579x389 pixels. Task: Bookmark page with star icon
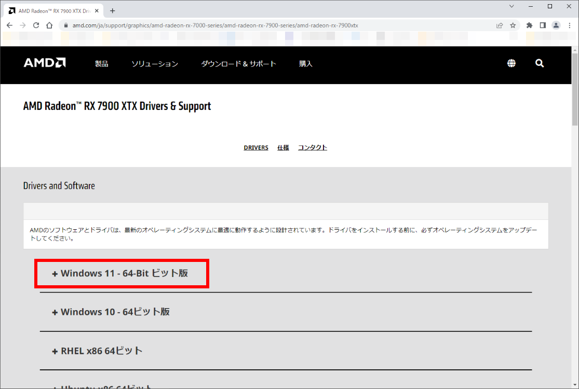click(x=513, y=25)
